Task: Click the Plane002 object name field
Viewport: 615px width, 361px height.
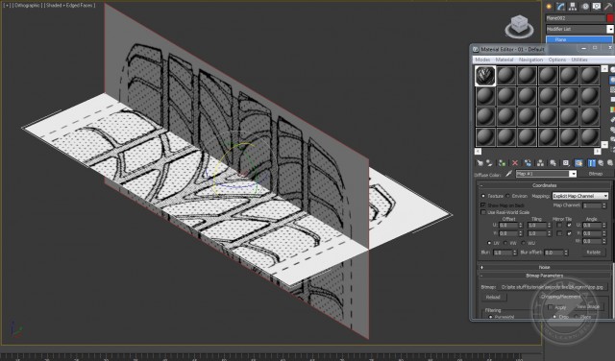Action: pos(576,18)
